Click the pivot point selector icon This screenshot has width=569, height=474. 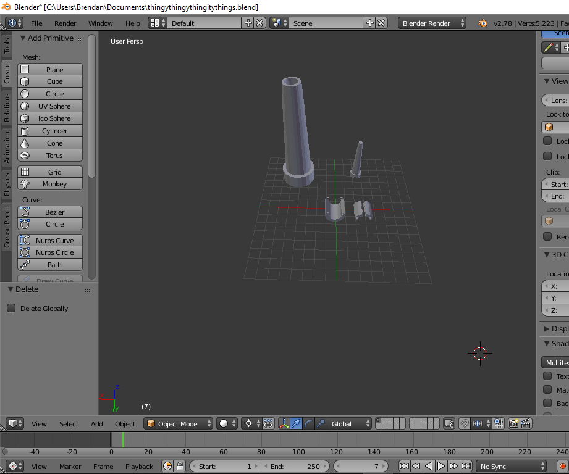(250, 424)
